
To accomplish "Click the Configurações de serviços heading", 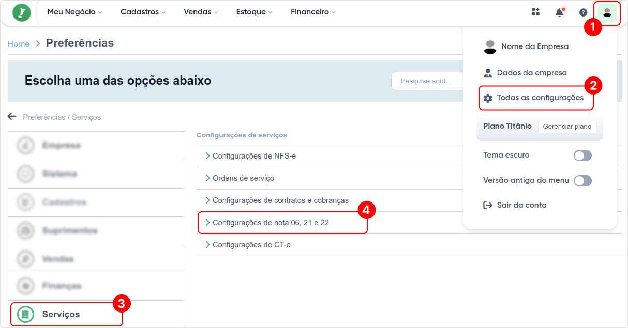I will [242, 135].
